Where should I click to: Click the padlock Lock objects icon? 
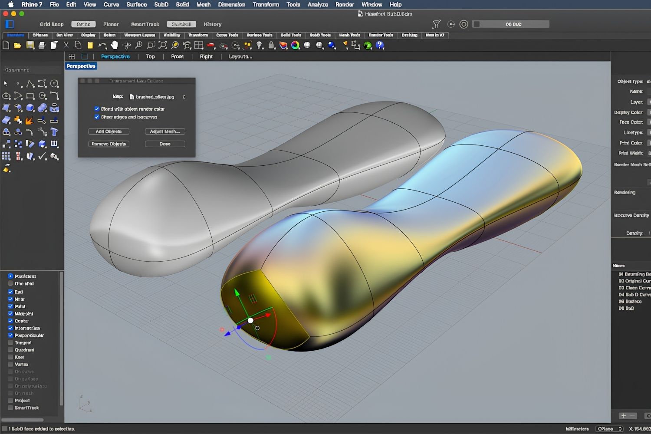coord(271,45)
